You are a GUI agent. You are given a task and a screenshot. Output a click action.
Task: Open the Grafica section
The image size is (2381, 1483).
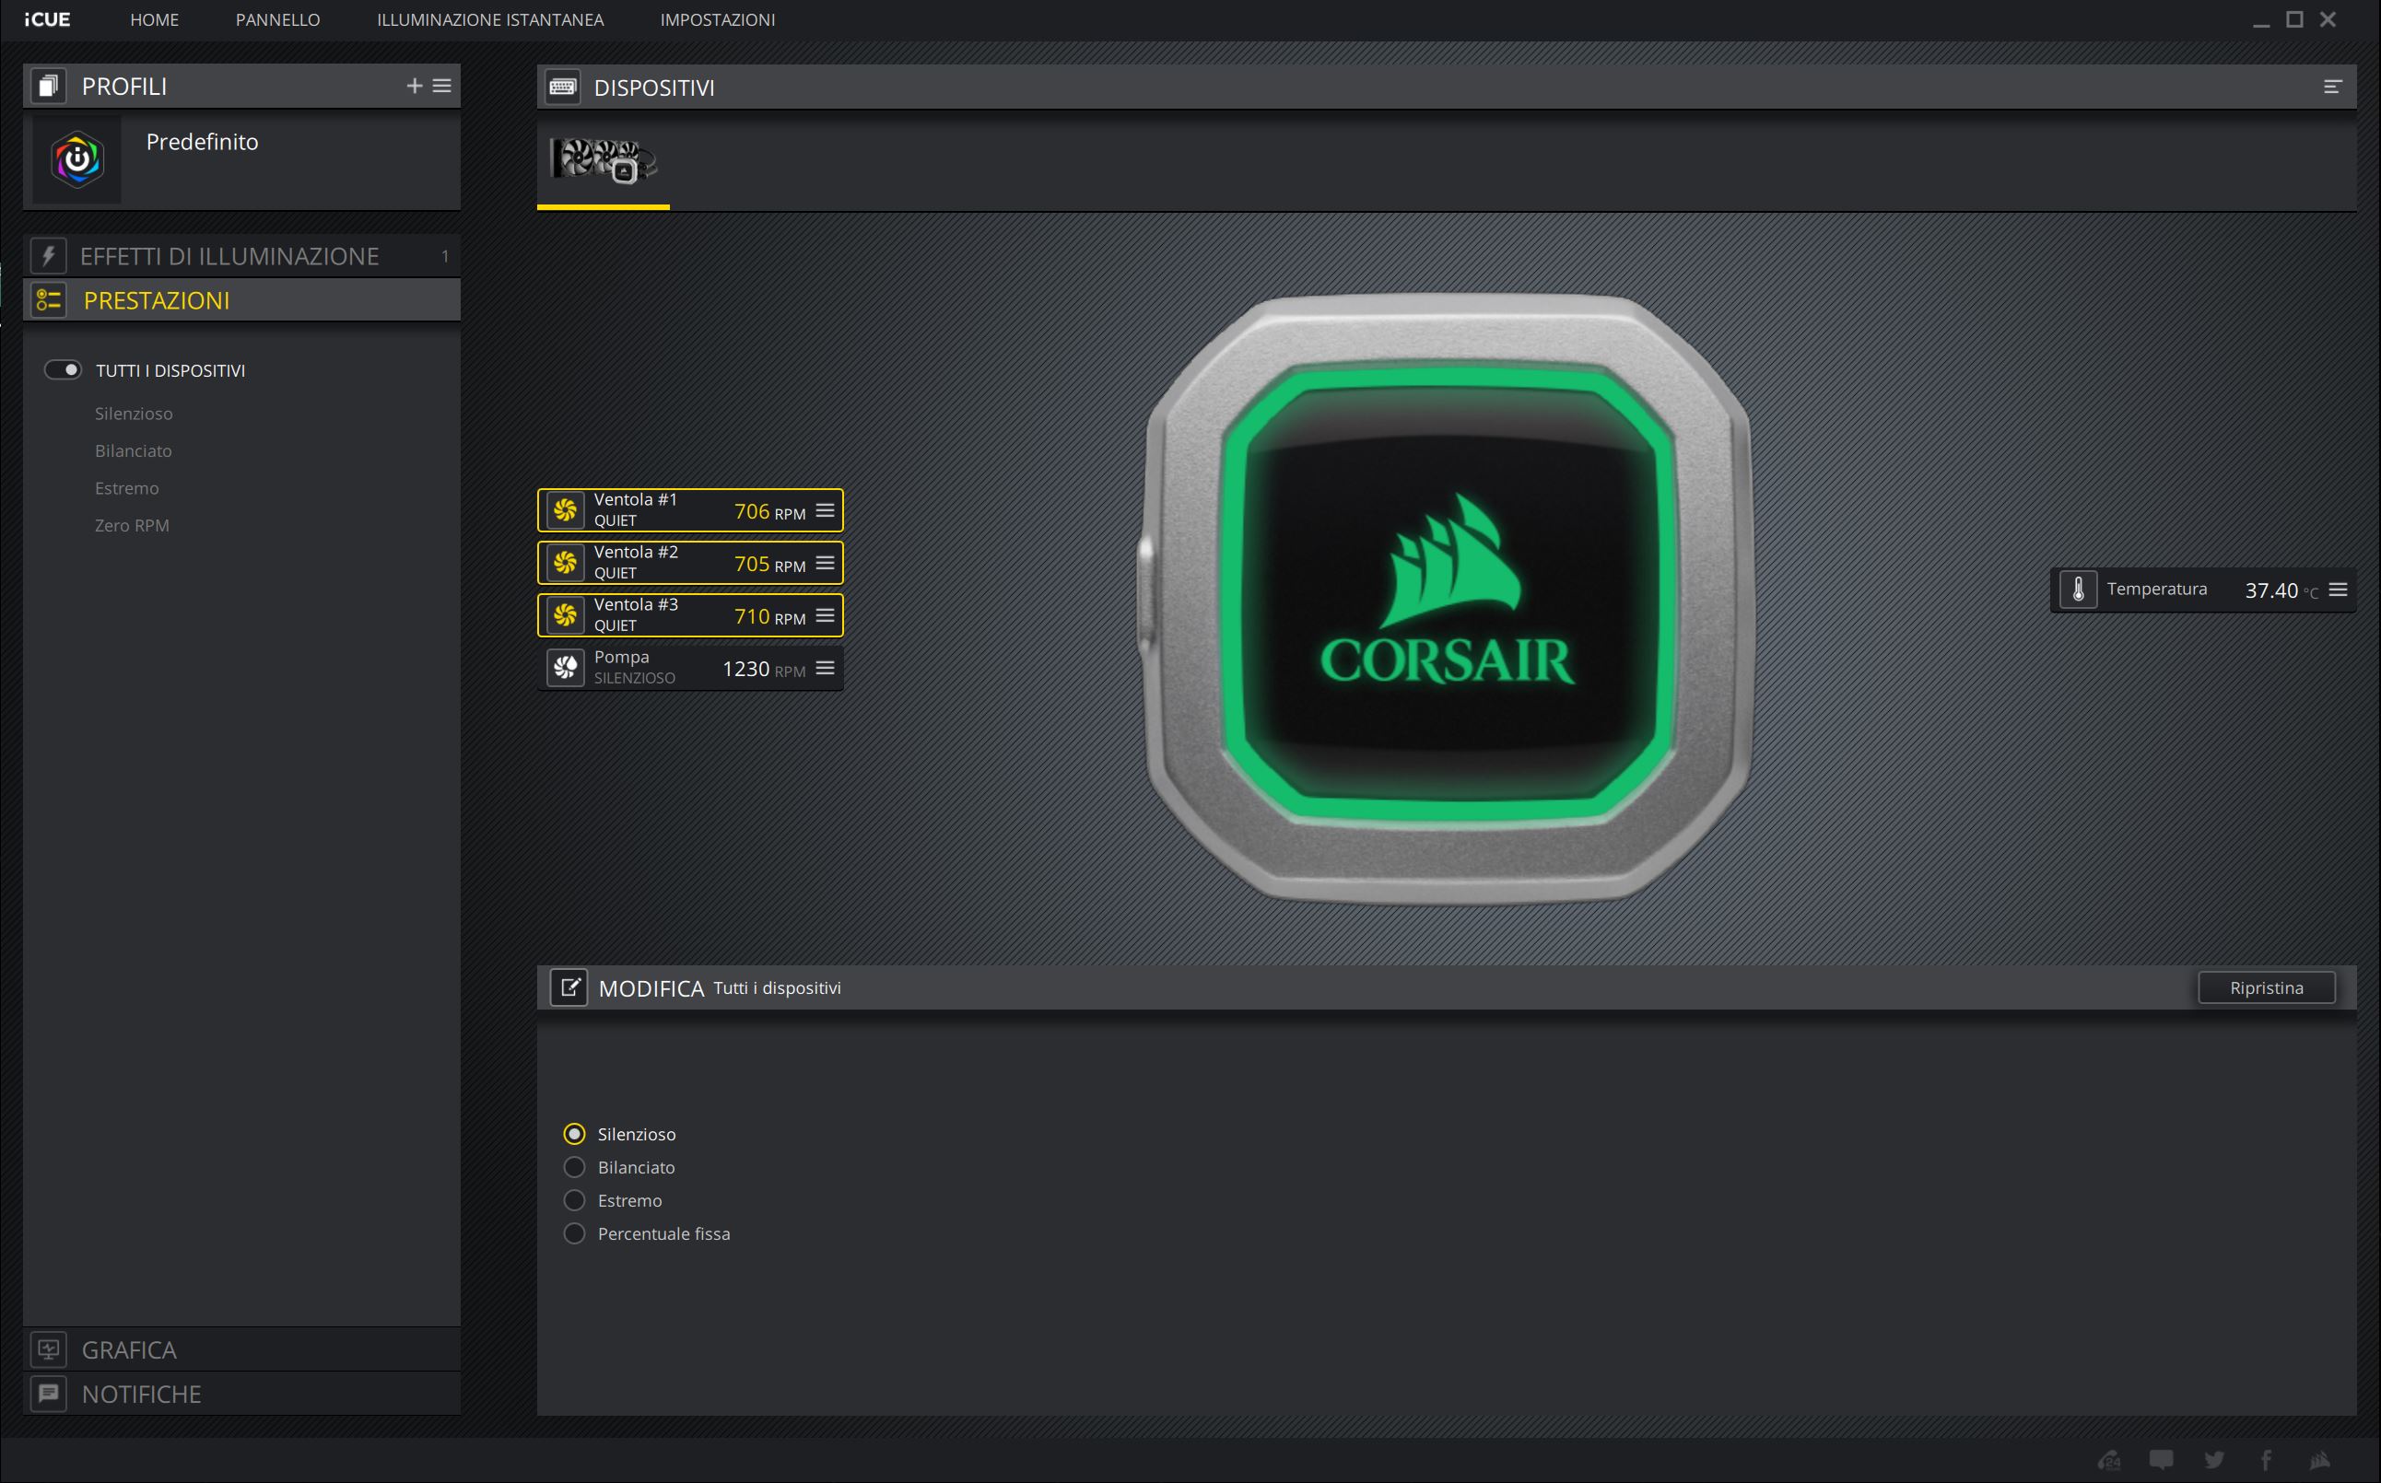coord(241,1349)
